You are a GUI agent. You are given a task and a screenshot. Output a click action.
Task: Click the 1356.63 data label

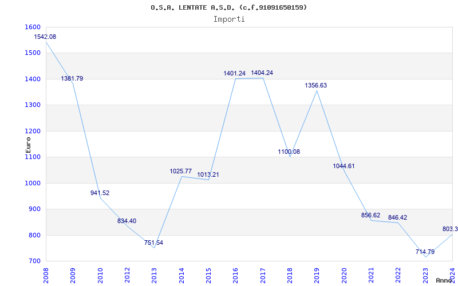coord(316,85)
